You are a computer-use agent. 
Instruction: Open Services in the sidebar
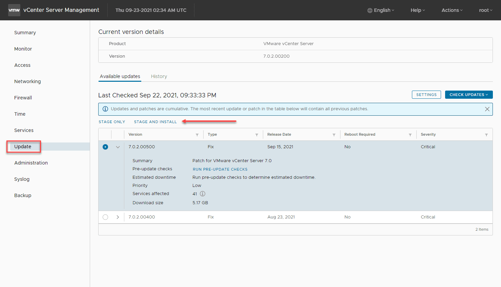pos(24,130)
